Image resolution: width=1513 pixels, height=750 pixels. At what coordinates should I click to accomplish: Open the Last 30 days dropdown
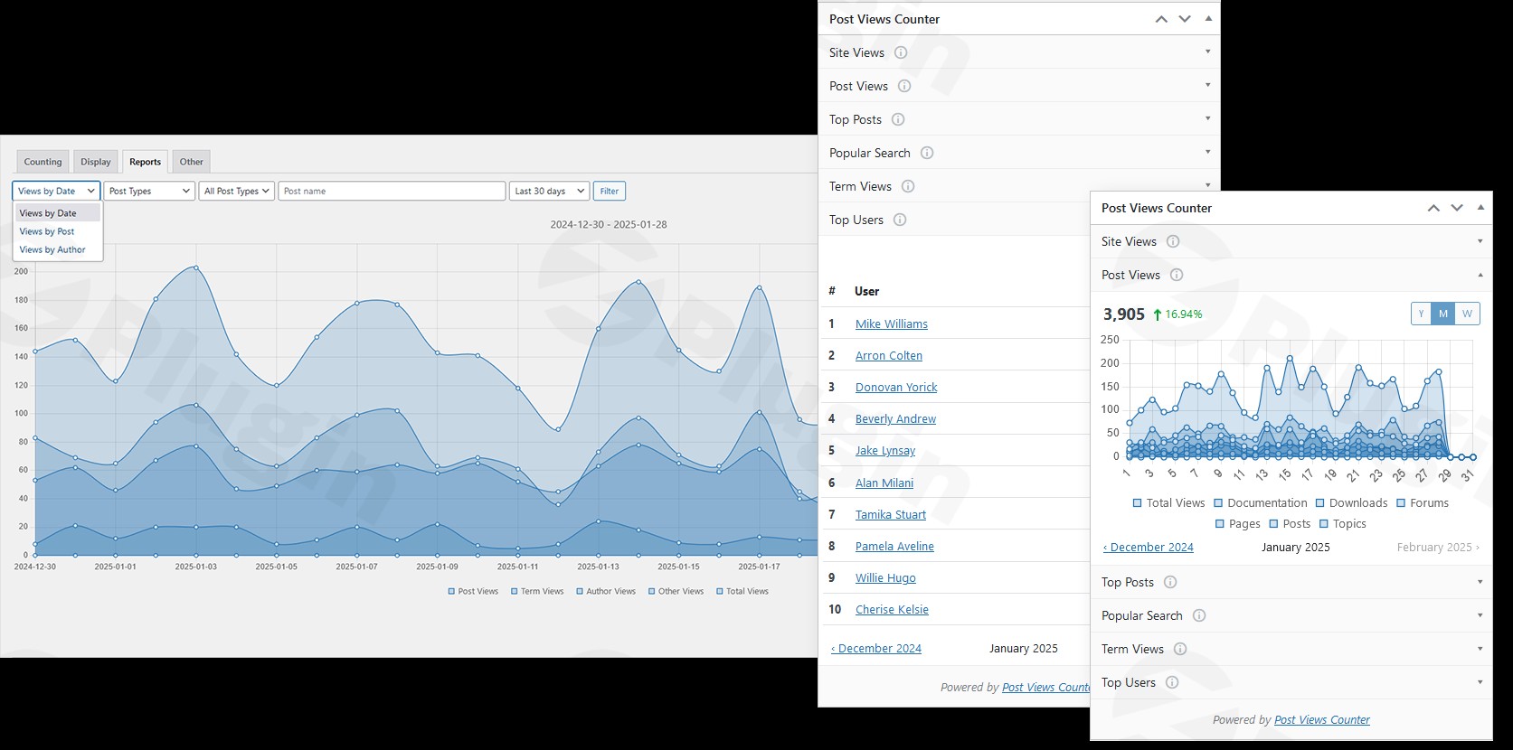click(549, 191)
